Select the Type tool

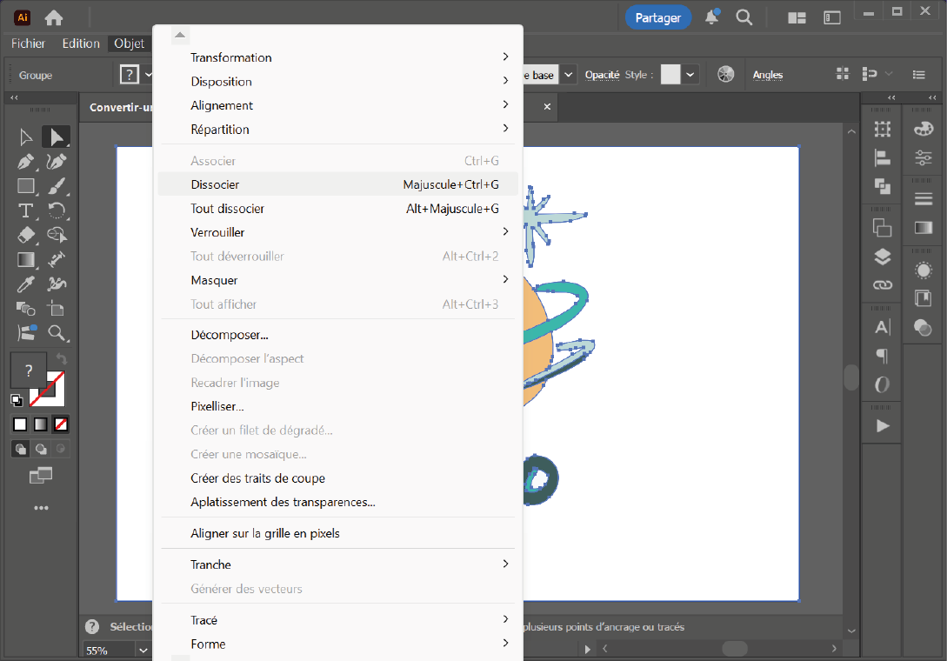point(26,210)
